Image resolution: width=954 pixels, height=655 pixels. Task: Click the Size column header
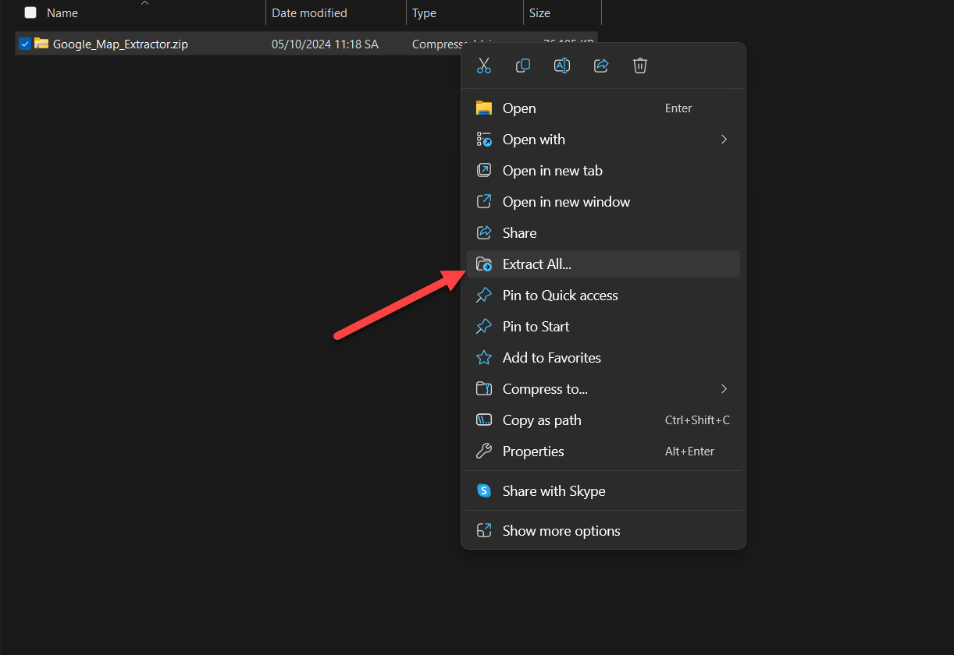(x=550, y=12)
